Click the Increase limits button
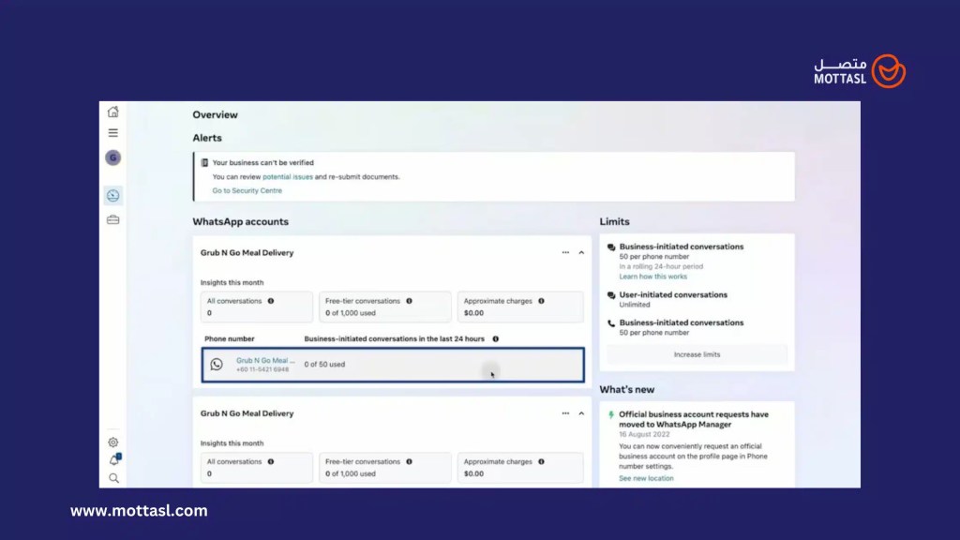This screenshot has height=540, width=960. [697, 354]
